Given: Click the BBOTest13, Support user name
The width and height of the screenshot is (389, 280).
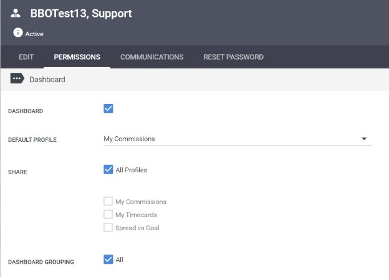Looking at the screenshot, I should tap(81, 13).
